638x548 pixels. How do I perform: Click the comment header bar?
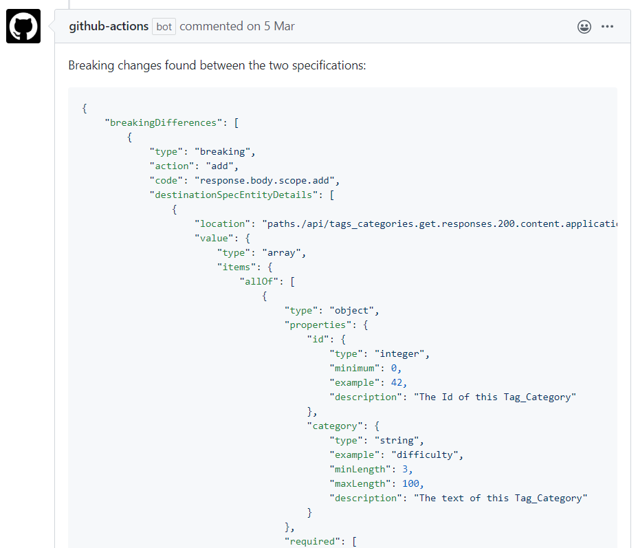coord(412,27)
